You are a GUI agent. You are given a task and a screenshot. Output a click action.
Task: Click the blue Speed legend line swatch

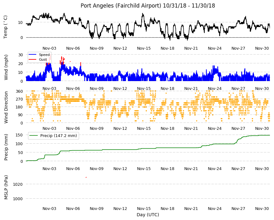[x=32, y=55]
